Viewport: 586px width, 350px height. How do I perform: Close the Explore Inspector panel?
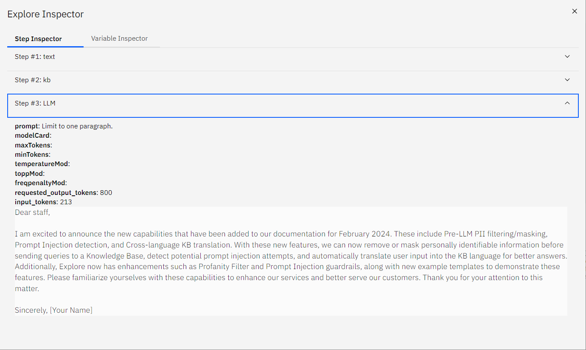pyautogui.click(x=575, y=11)
